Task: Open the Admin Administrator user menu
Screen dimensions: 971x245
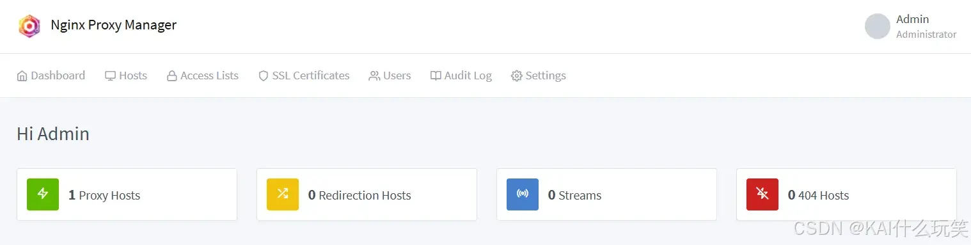Action: click(911, 26)
